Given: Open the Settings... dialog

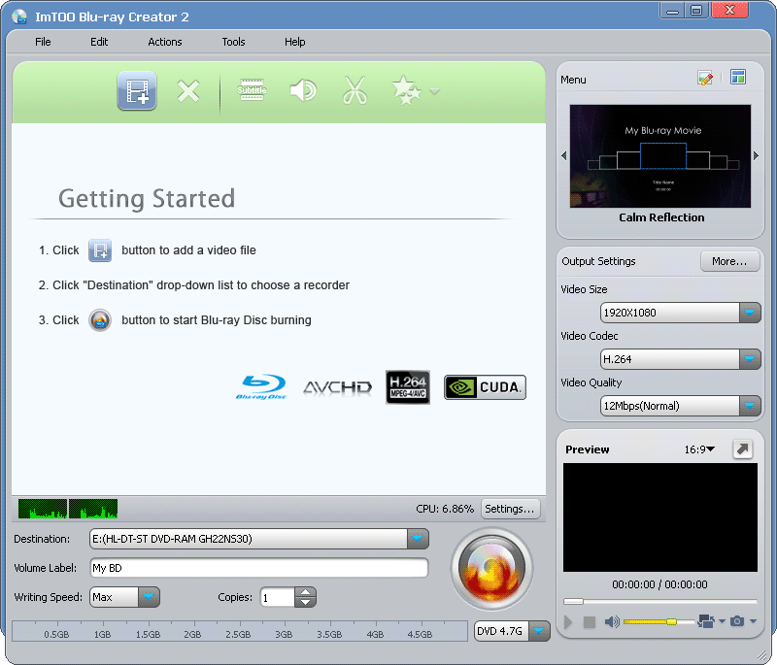Looking at the screenshot, I should (x=511, y=509).
